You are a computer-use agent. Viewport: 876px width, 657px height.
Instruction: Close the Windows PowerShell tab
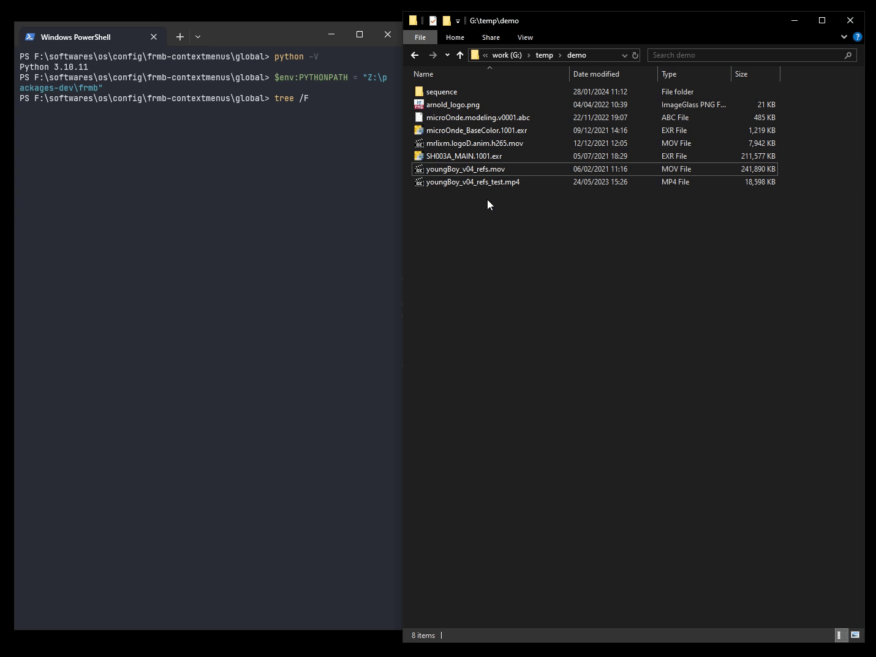[x=154, y=37]
